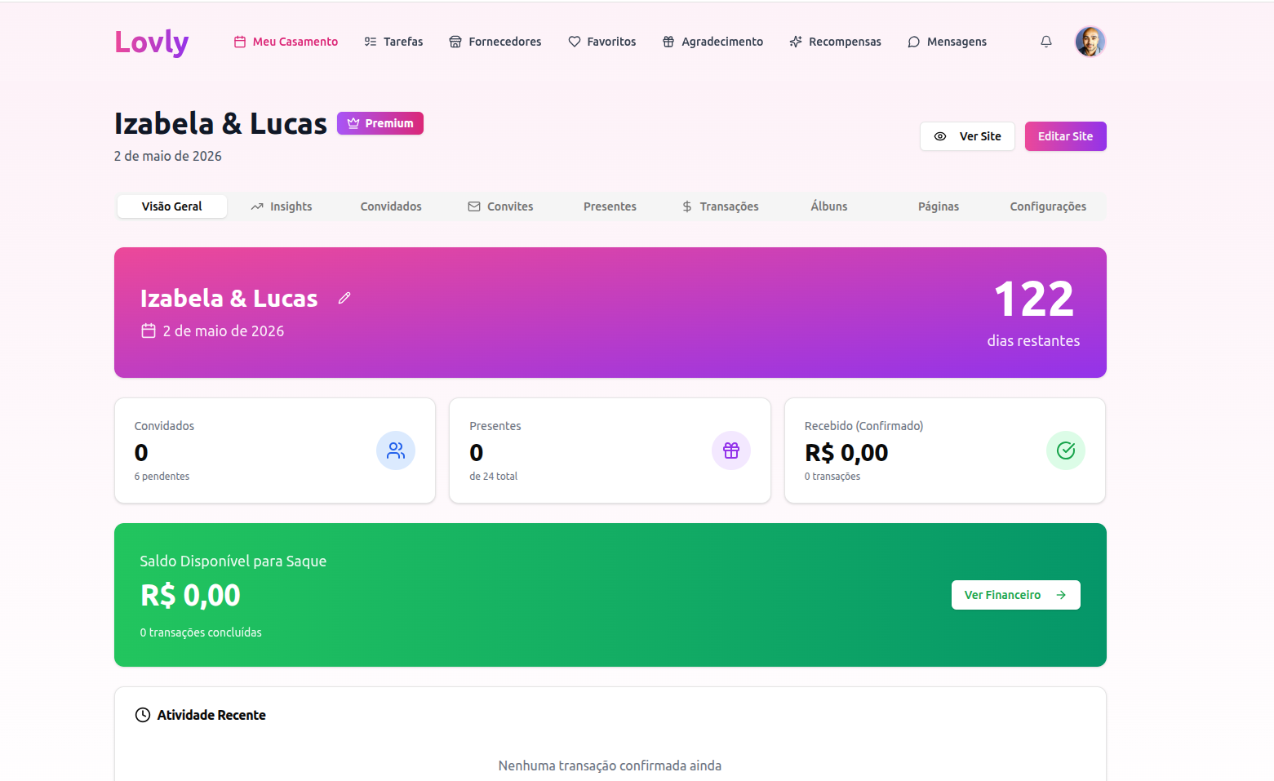Switch to the Insights tab
This screenshot has width=1274, height=781.
click(x=282, y=206)
